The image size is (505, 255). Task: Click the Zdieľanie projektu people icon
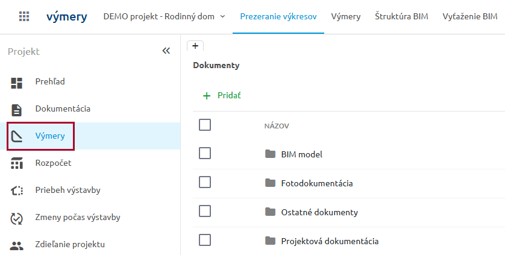(x=17, y=245)
